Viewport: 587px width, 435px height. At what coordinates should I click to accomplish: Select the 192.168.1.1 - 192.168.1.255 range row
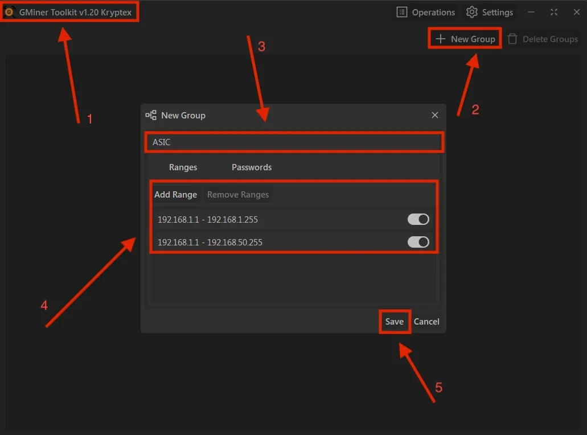pyautogui.click(x=256, y=219)
